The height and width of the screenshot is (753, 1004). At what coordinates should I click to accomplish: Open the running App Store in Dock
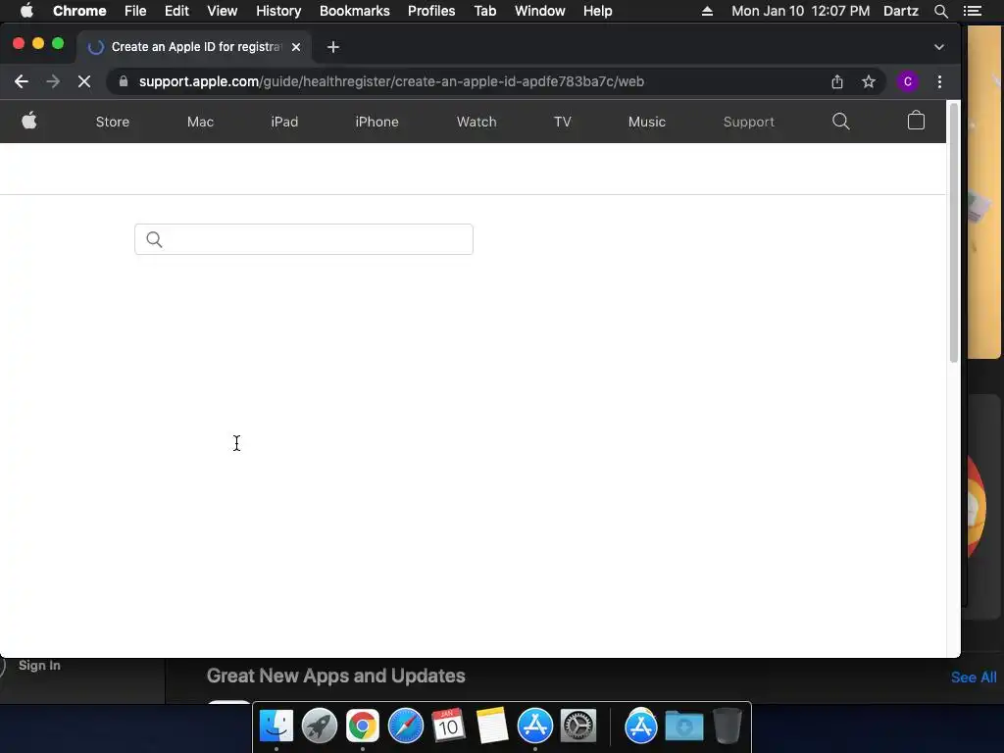tap(534, 727)
